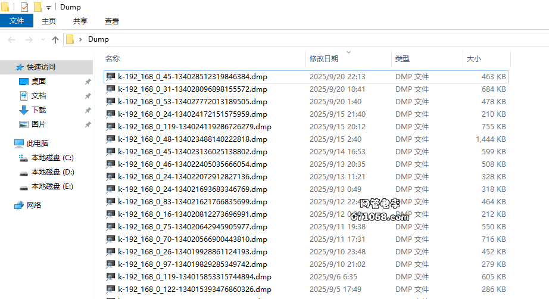The height and width of the screenshot is (299, 549).
Task: Open the recent locations dropdown arrow
Action: 42,40
